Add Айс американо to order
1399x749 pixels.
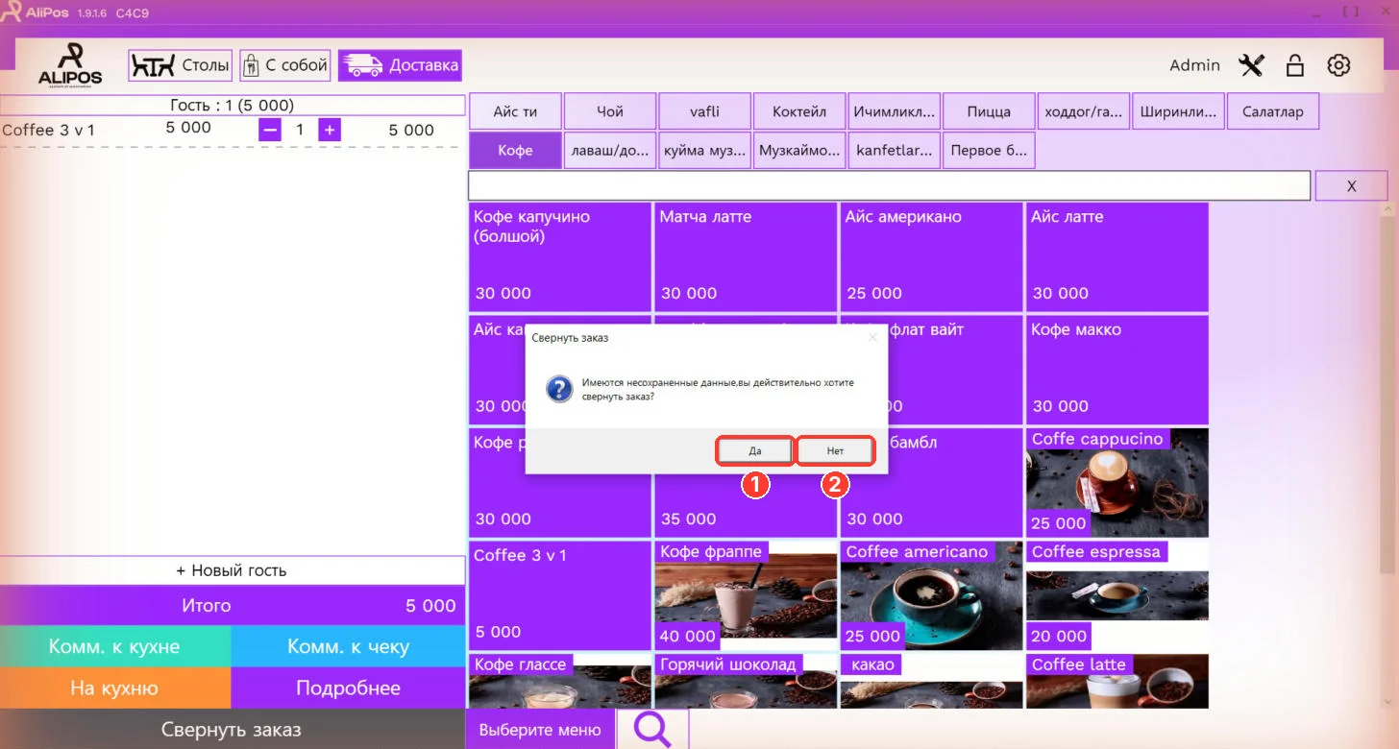coord(931,257)
